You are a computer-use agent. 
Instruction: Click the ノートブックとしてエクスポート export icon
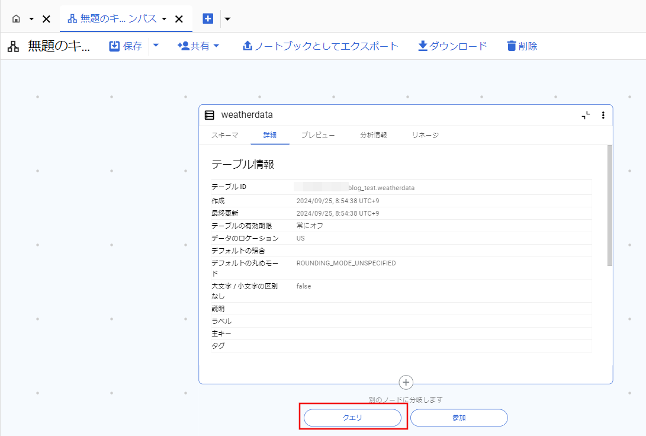[x=248, y=46]
